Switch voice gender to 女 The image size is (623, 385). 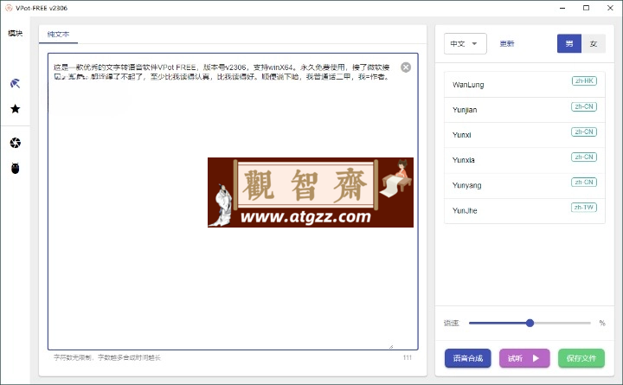coord(594,44)
